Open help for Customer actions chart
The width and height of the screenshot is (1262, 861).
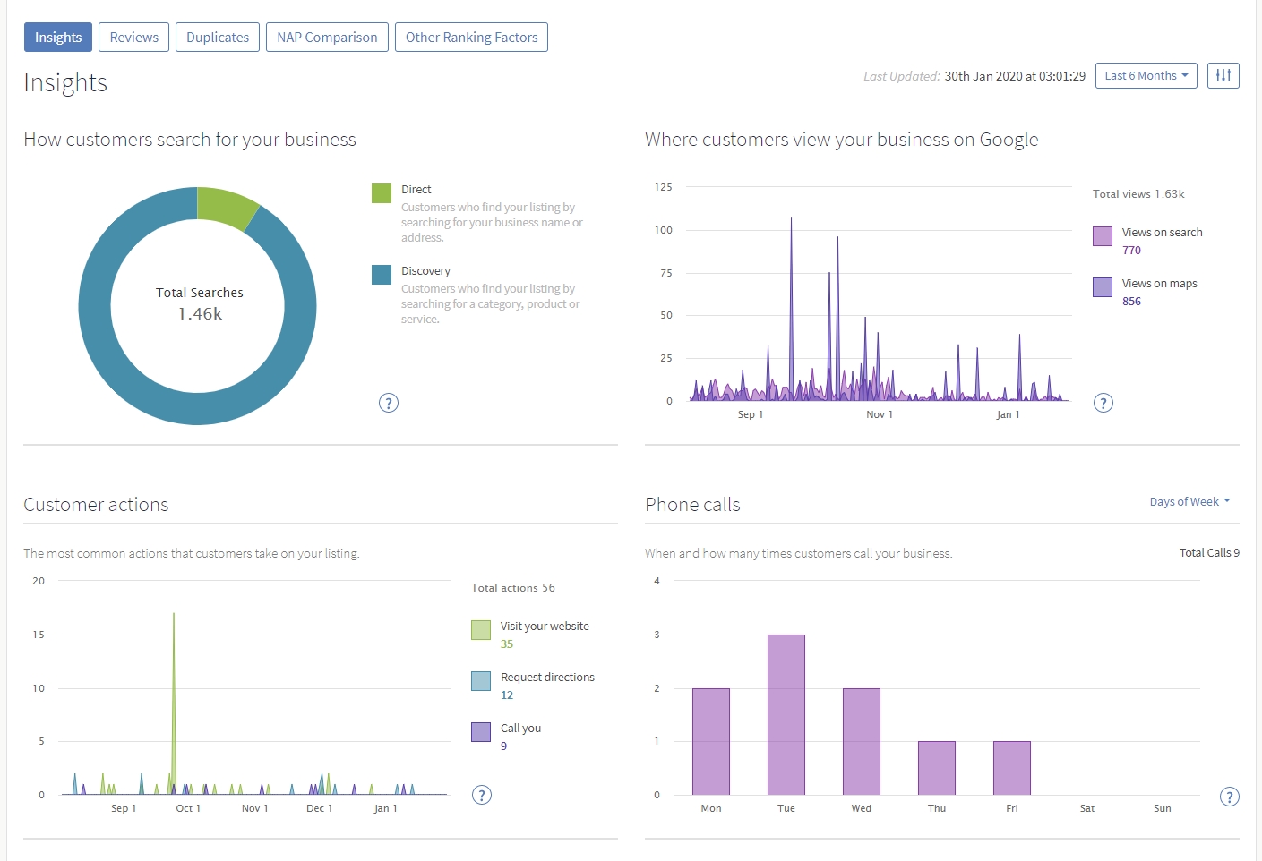pos(482,795)
